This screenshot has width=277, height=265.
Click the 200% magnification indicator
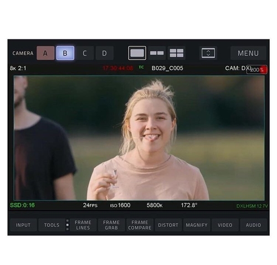click(x=257, y=70)
